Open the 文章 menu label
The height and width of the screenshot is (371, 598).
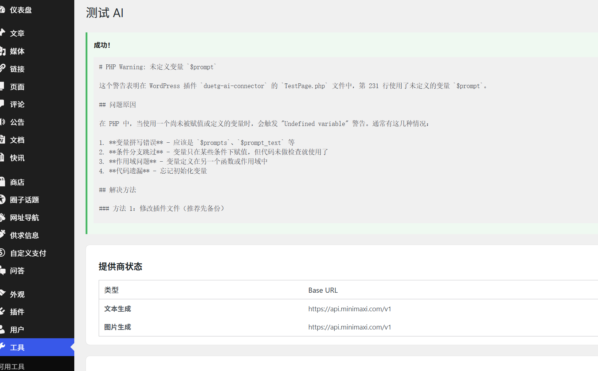(17, 33)
